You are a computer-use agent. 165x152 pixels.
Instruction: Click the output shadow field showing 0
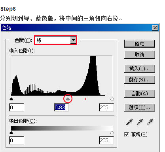17,140
